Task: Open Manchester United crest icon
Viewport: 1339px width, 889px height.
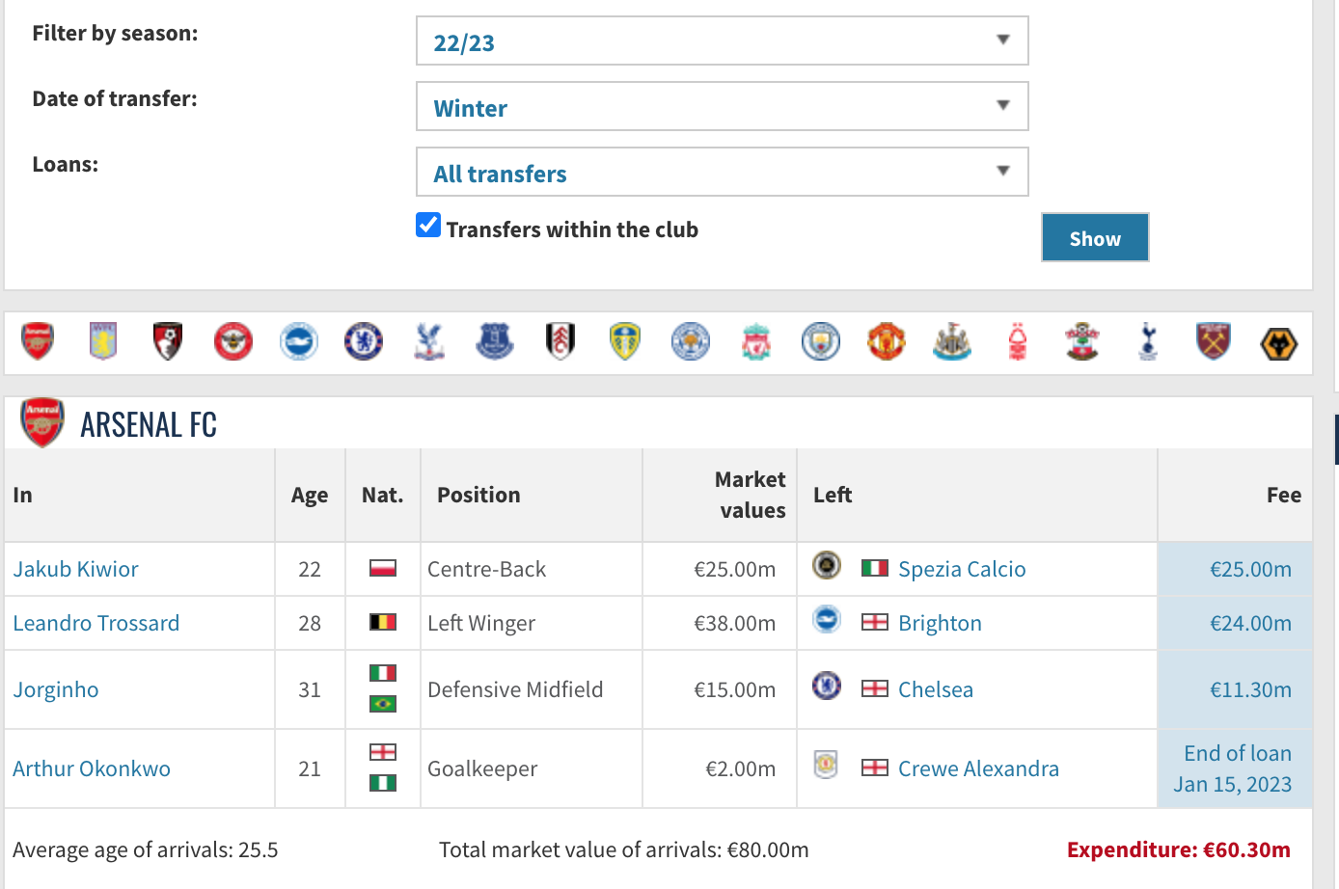Action: coord(886,341)
